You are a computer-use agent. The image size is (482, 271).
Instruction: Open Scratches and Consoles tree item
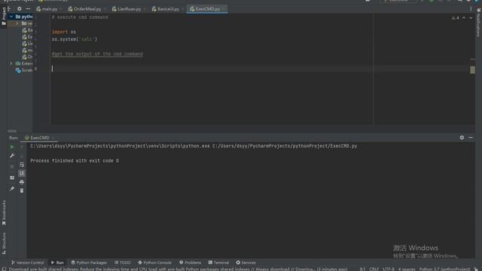pyautogui.click(x=24, y=70)
